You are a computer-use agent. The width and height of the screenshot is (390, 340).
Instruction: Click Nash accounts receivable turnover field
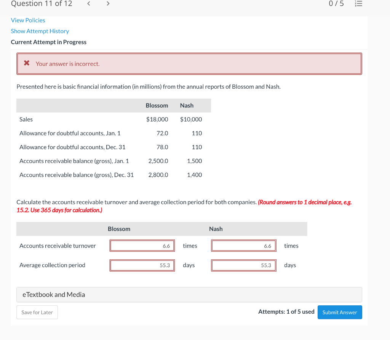point(244,246)
